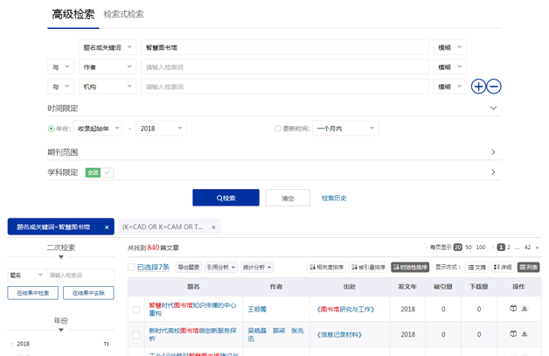The height and width of the screenshot is (356, 549).
Task: Click 在结果中检索 button
Action: (x=33, y=293)
